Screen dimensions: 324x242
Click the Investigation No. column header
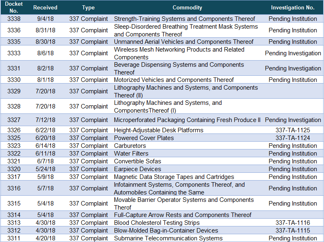pyautogui.click(x=292, y=7)
